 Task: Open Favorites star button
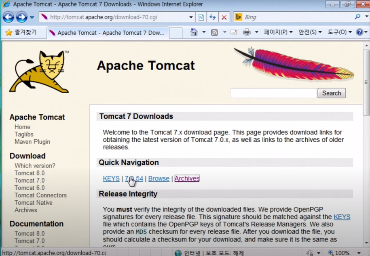(21, 32)
